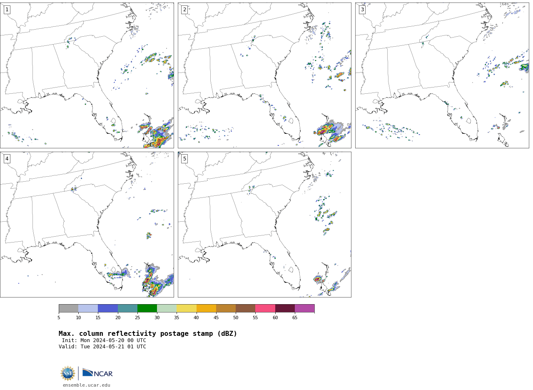The height and width of the screenshot is (390, 533).
Task: Click the 'Init: Mon 2024-05-20 00 UTC' text
Action: point(104,340)
